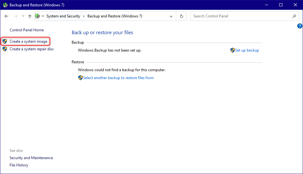
Task: Click shield icon beside Create a system image
Action: (5, 41)
